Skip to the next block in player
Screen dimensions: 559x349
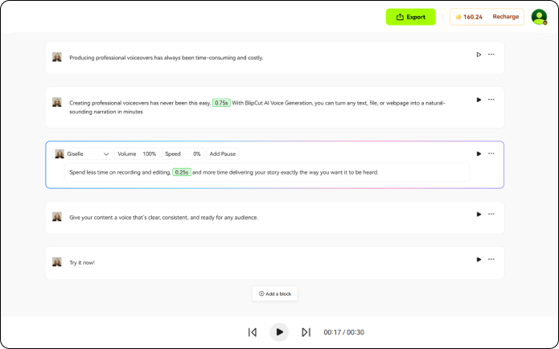pos(306,332)
